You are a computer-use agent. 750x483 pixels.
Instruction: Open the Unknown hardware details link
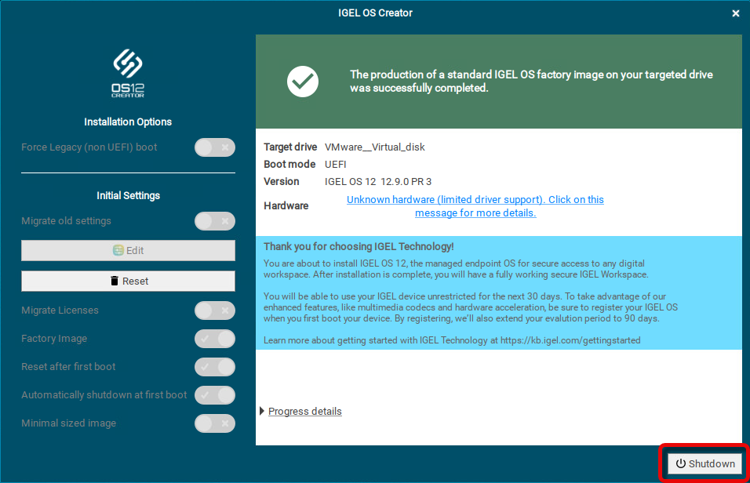click(475, 206)
